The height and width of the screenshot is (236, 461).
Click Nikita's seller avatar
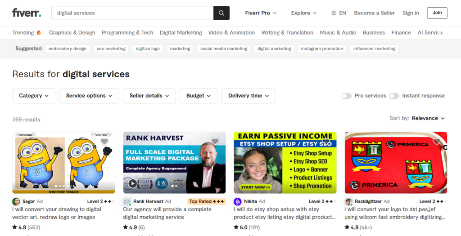[x=238, y=202]
